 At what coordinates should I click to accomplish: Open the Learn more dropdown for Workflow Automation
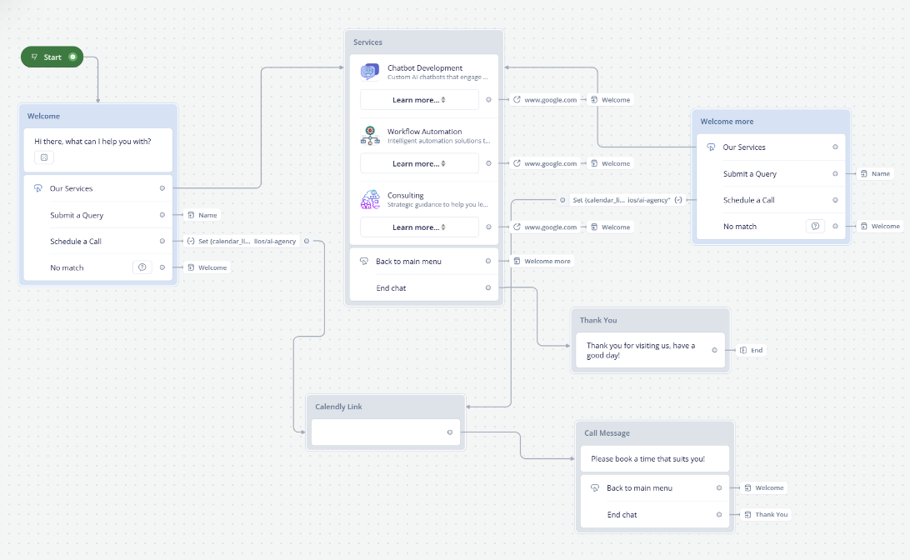point(419,162)
